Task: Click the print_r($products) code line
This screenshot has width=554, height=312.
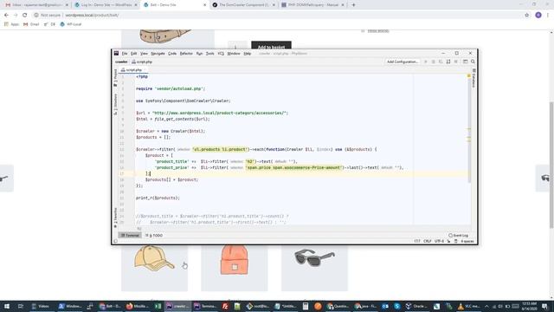Action: tap(158, 198)
